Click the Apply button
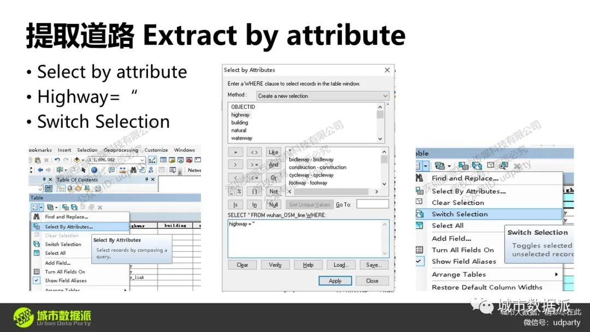This screenshot has width=590, height=332. point(335,281)
